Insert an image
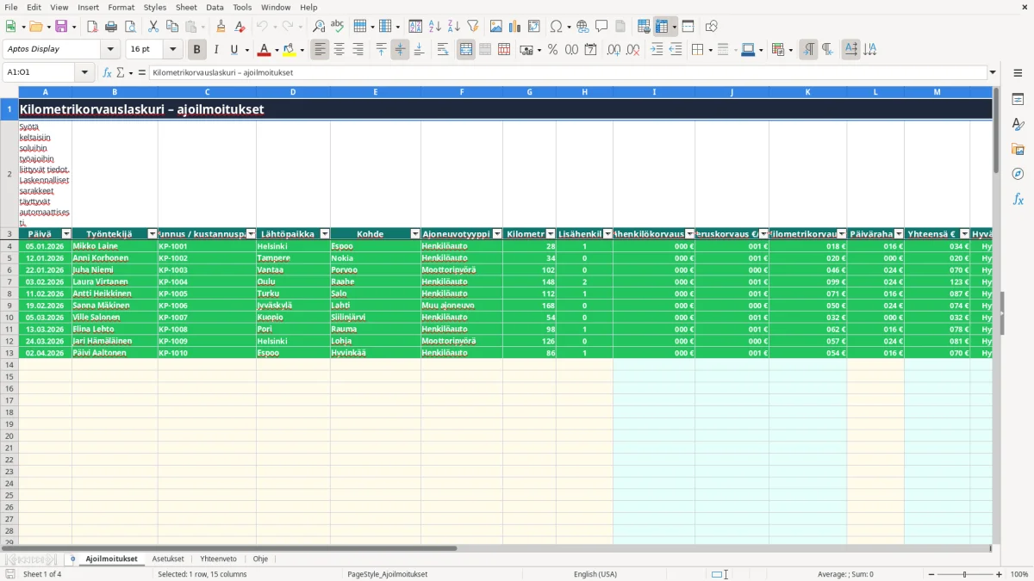 496,27
